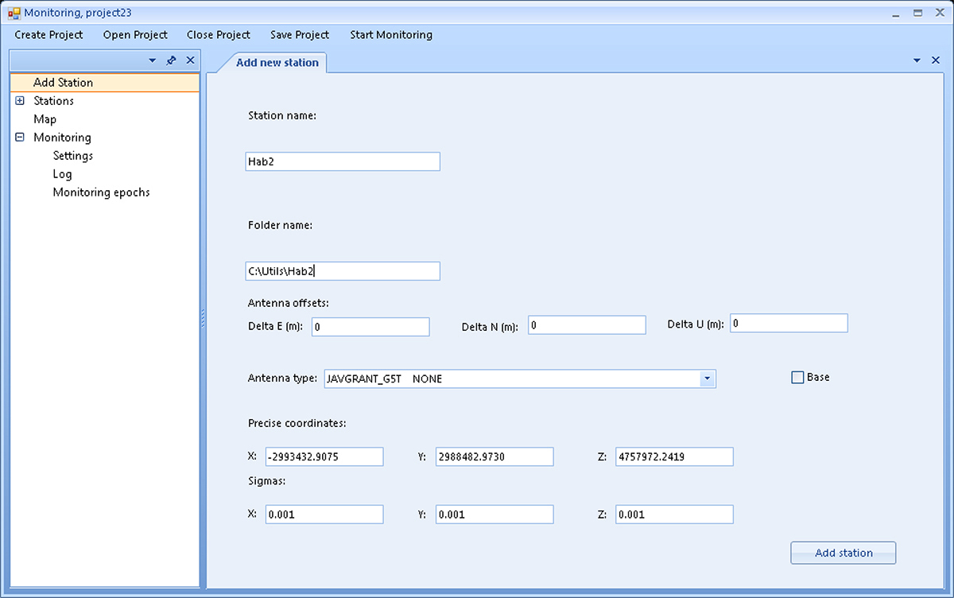
Task: Open the Map tree item
Action: [45, 119]
